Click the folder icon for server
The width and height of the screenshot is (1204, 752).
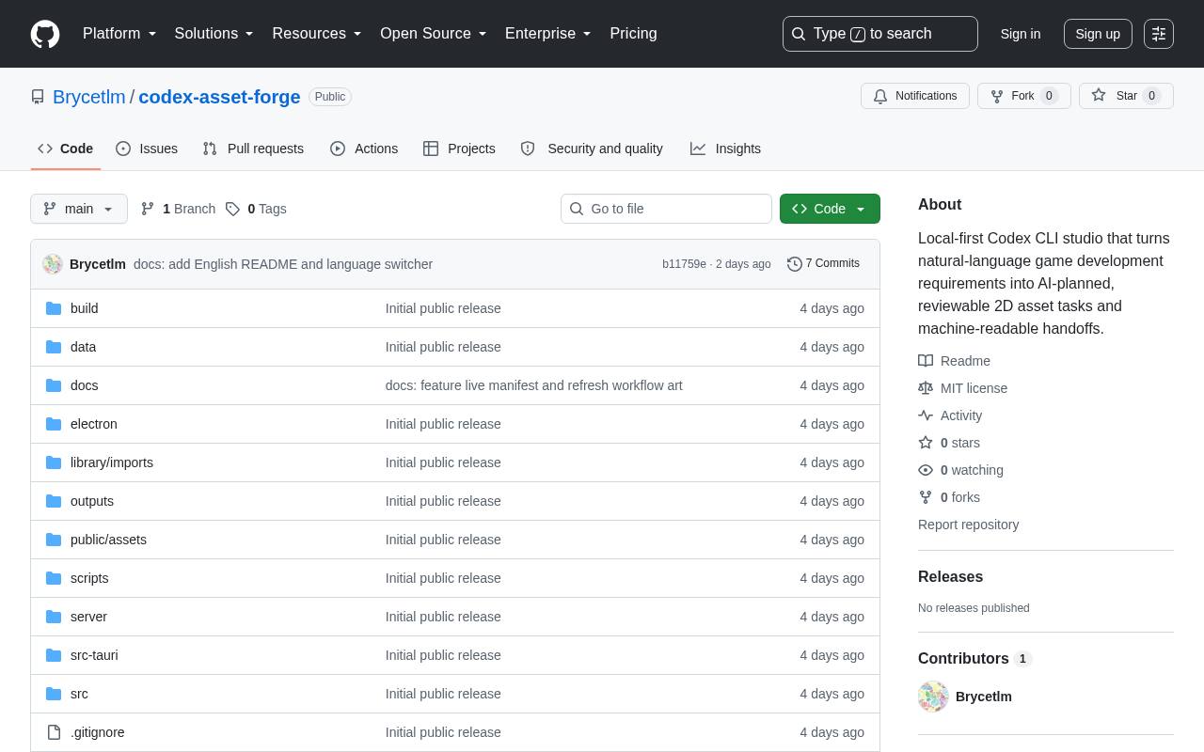point(54,617)
